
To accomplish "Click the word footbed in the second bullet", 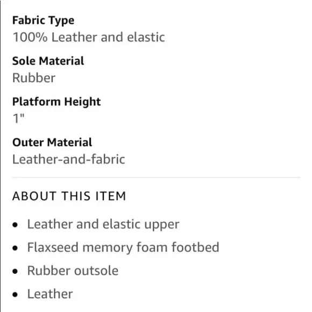I will 195,247.
